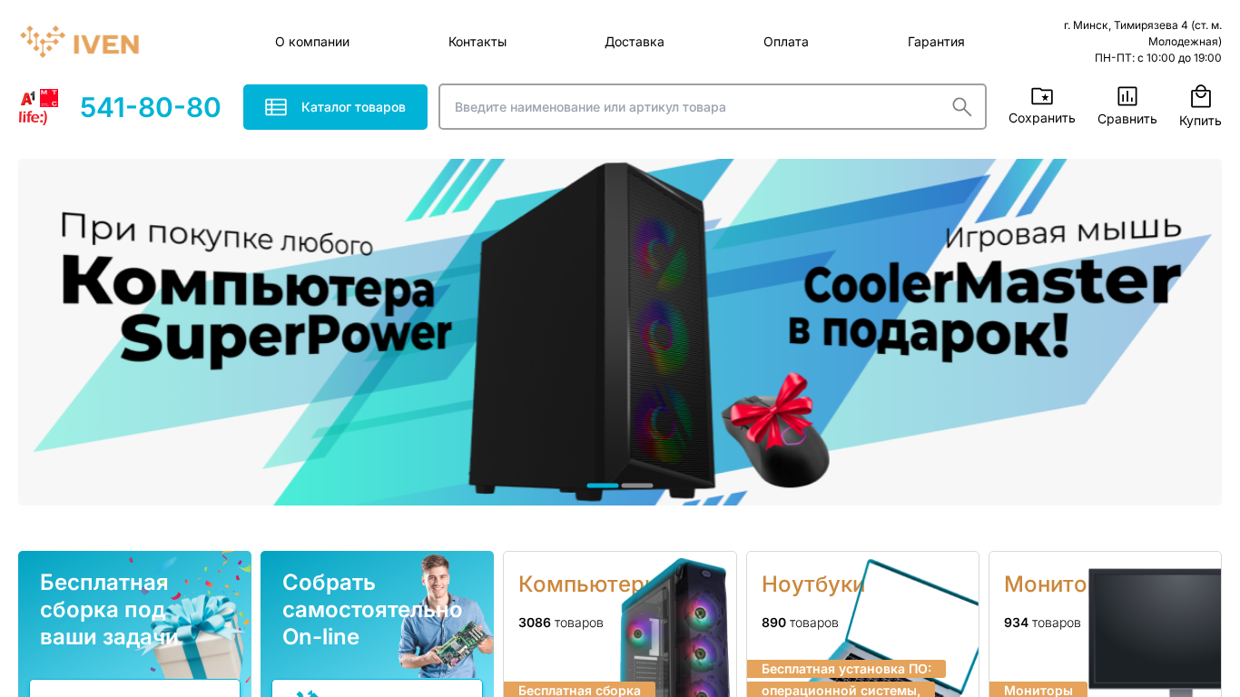This screenshot has width=1240, height=697.
Task: Go to the Контакты page
Action: point(477,42)
